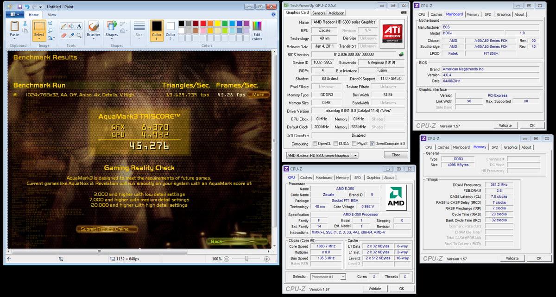Screen dimensions: 556x297
Task: Open the Validation tab in GPU-Z
Action: (x=337, y=13)
